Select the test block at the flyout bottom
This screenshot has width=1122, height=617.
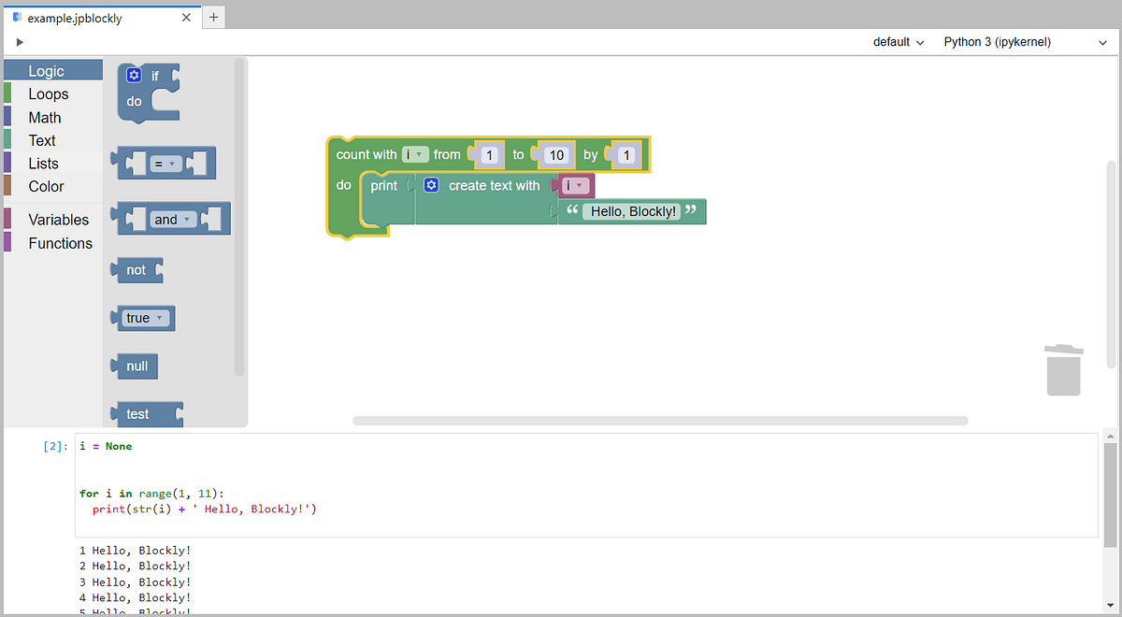pos(140,413)
